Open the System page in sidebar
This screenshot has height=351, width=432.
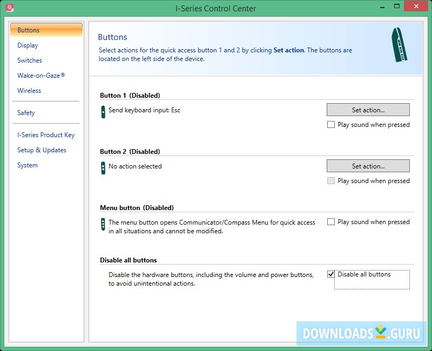coord(28,165)
